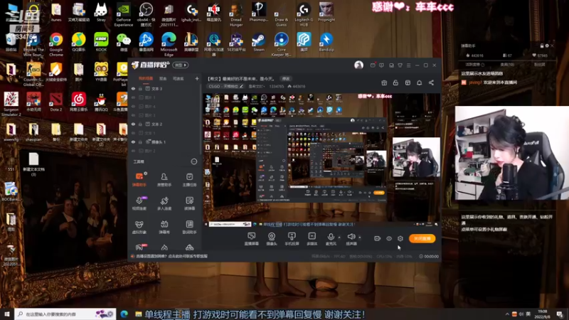Show hidden system tray icons chevron
Viewport: 569px width, 320px height.
tap(507, 314)
